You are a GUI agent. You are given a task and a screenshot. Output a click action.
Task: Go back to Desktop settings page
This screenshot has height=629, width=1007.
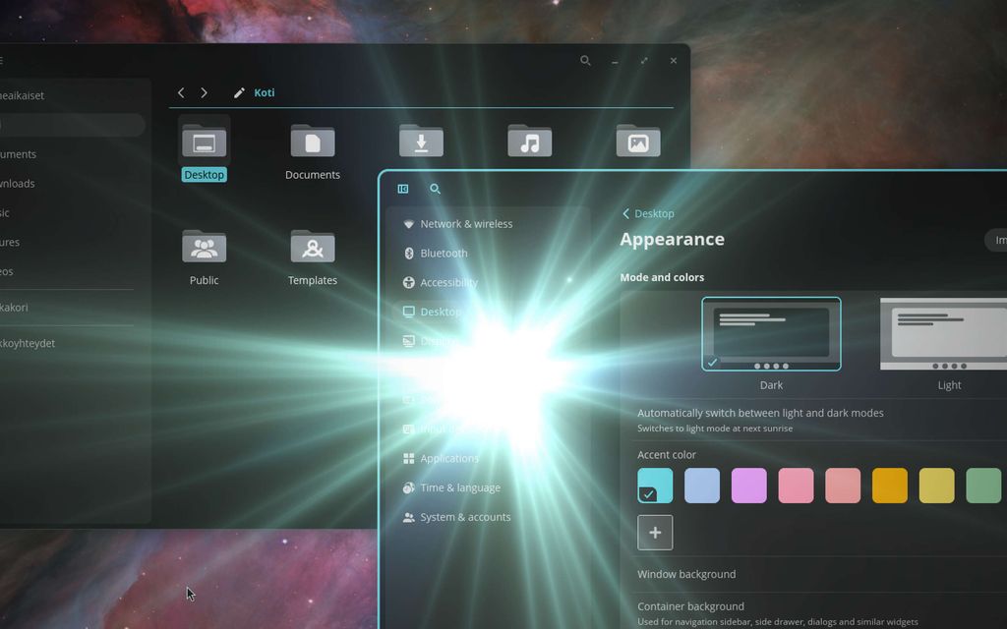[x=648, y=213]
